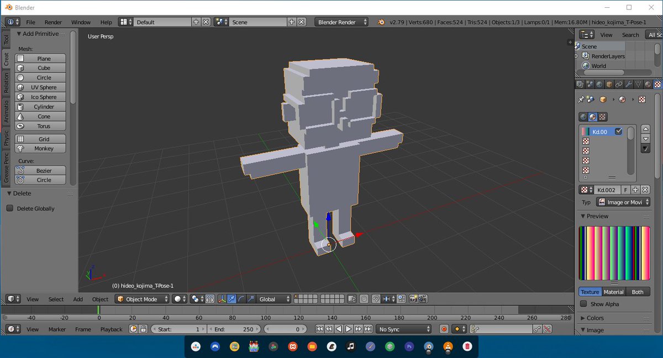Toggle auto keyframe record button
Screen dimensions: 663x358
click(444, 329)
